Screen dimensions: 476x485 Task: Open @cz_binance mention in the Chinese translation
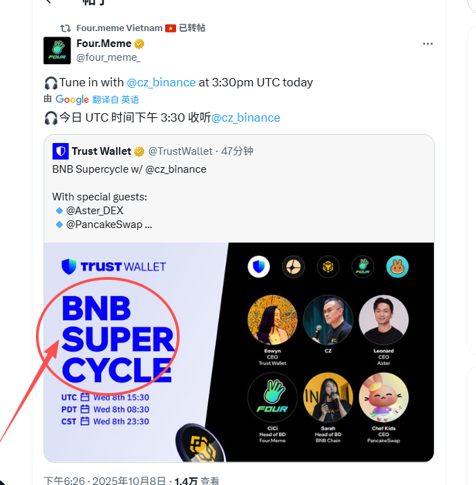coord(245,117)
